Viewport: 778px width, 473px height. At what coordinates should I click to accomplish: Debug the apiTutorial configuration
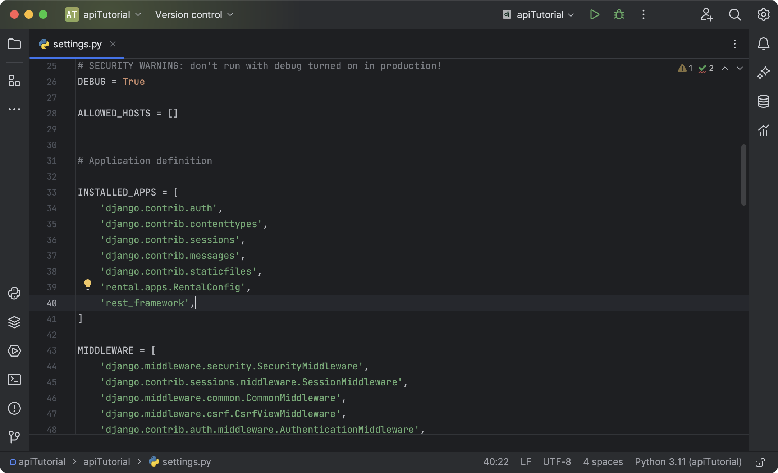point(619,15)
